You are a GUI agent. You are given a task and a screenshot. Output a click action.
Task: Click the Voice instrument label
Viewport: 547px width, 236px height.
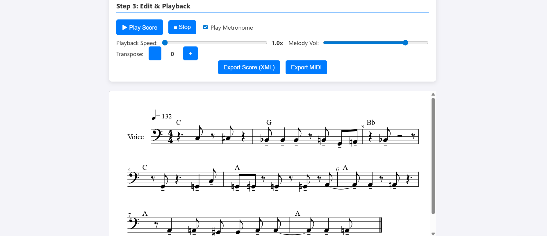coord(136,137)
